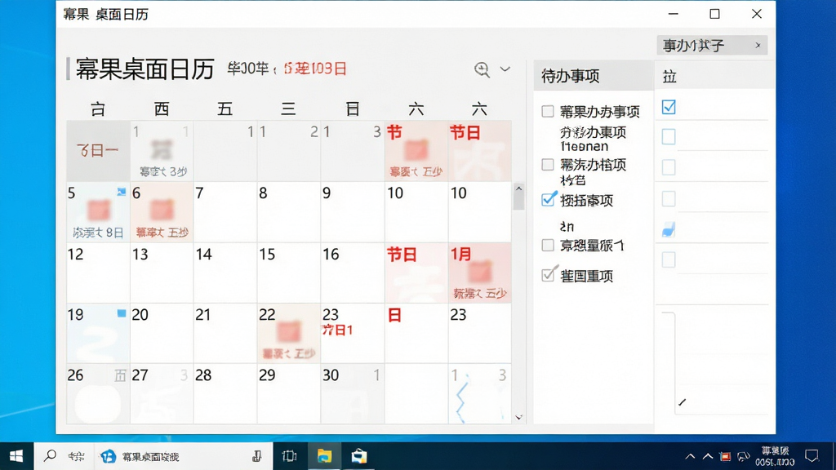Click the network icon in system tray
The image size is (836, 470).
[x=743, y=457]
